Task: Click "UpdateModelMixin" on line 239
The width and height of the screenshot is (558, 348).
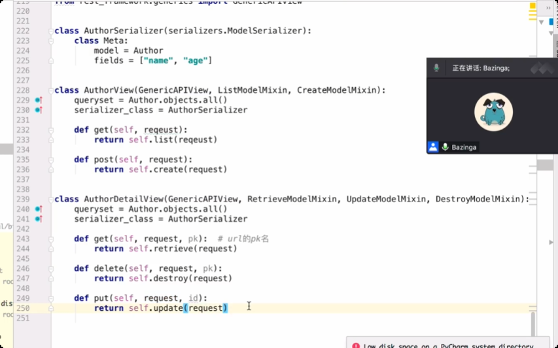Action: tap(386, 200)
